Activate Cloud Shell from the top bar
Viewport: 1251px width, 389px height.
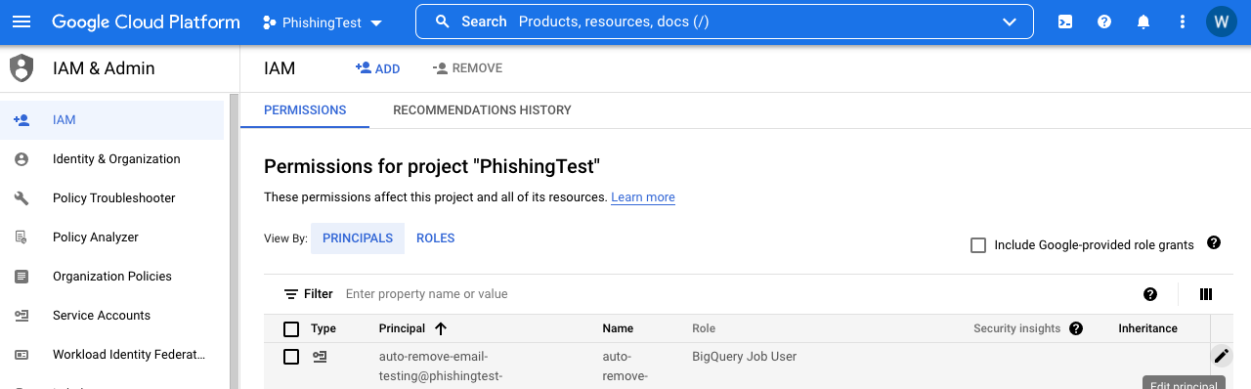[1065, 22]
